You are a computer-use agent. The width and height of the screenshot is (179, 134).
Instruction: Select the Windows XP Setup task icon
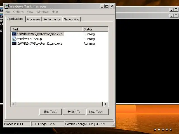[14, 39]
